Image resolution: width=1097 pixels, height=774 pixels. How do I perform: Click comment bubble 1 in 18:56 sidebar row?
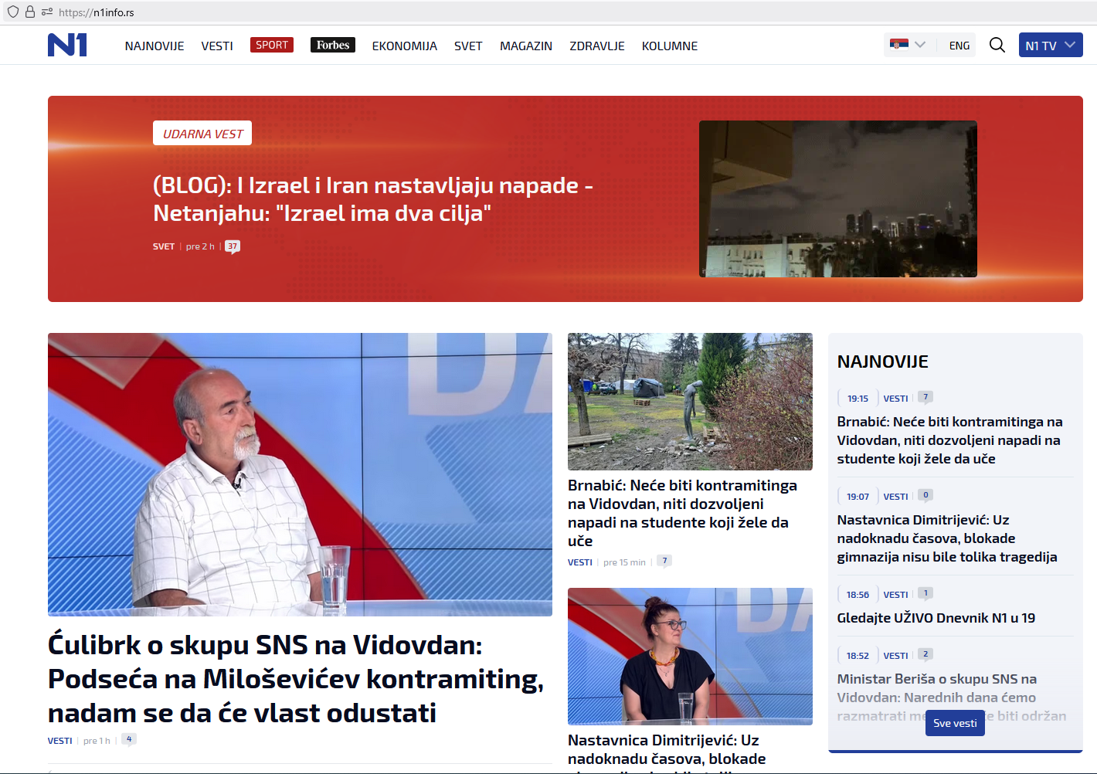[925, 593]
